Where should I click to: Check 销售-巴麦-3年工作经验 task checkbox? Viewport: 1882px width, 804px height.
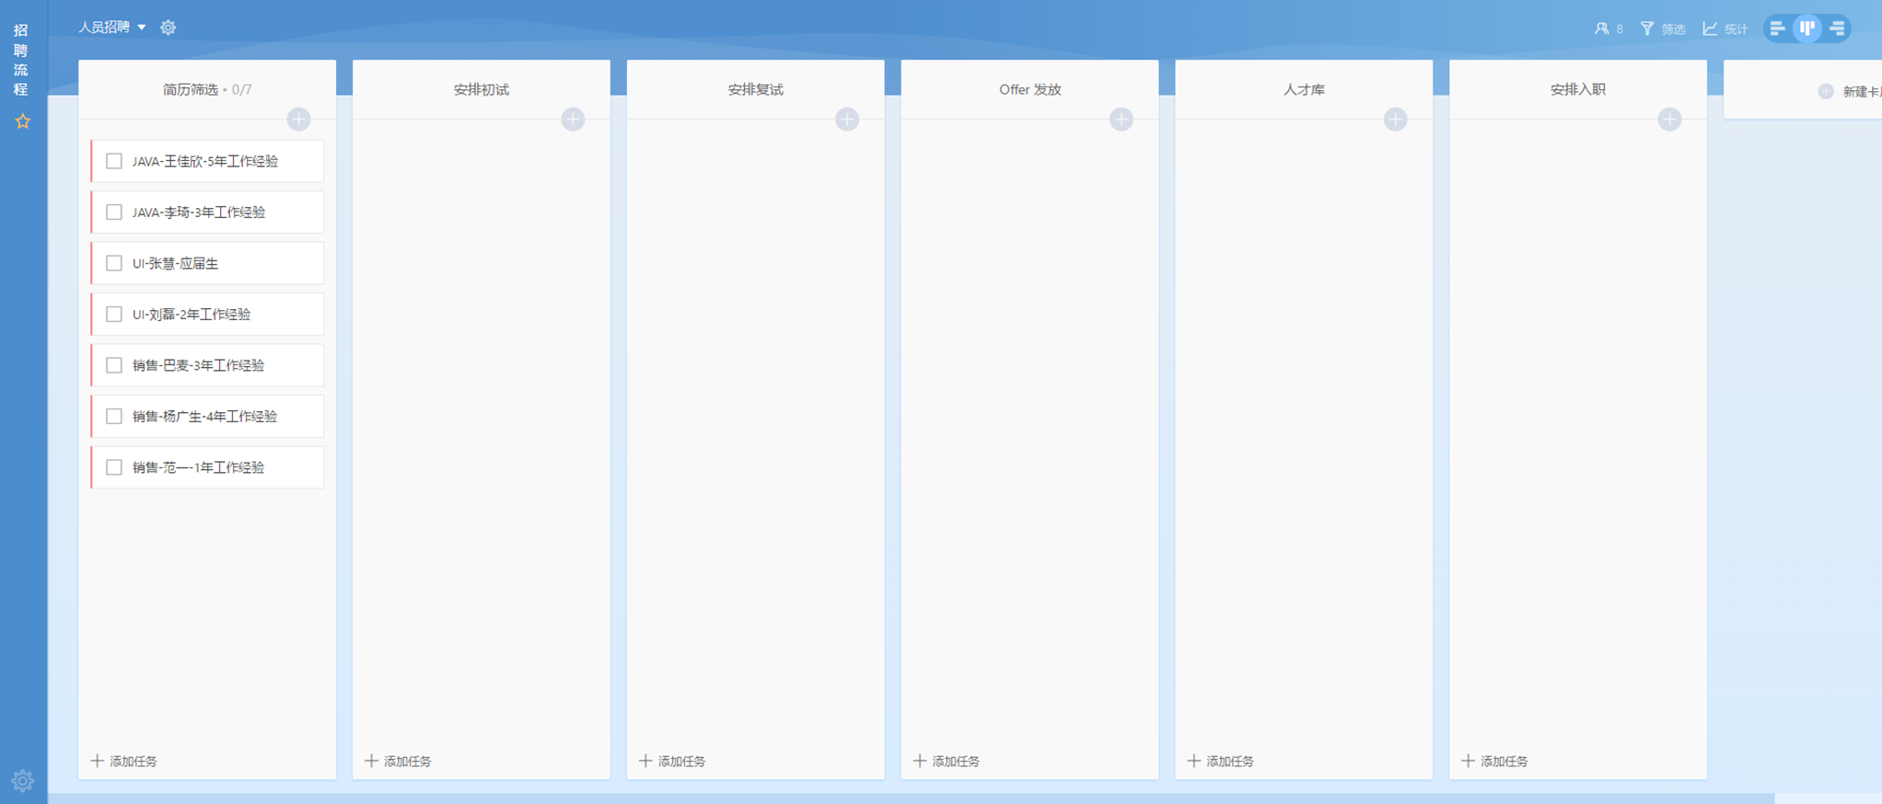(x=114, y=365)
